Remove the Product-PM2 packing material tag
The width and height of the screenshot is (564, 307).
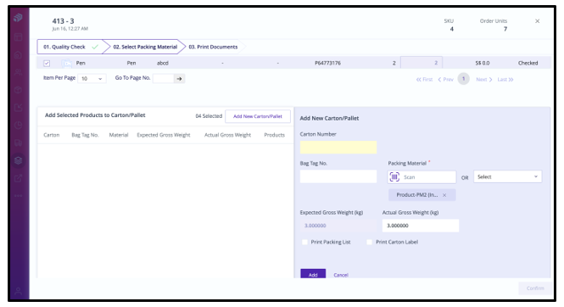(444, 195)
